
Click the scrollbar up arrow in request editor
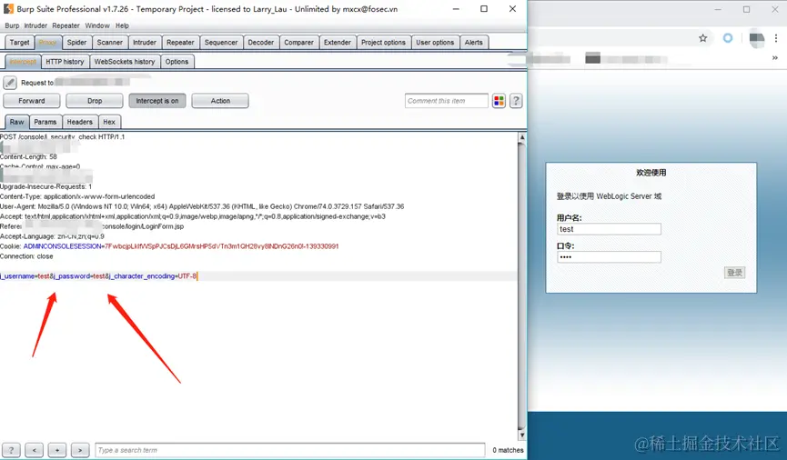coord(522,137)
